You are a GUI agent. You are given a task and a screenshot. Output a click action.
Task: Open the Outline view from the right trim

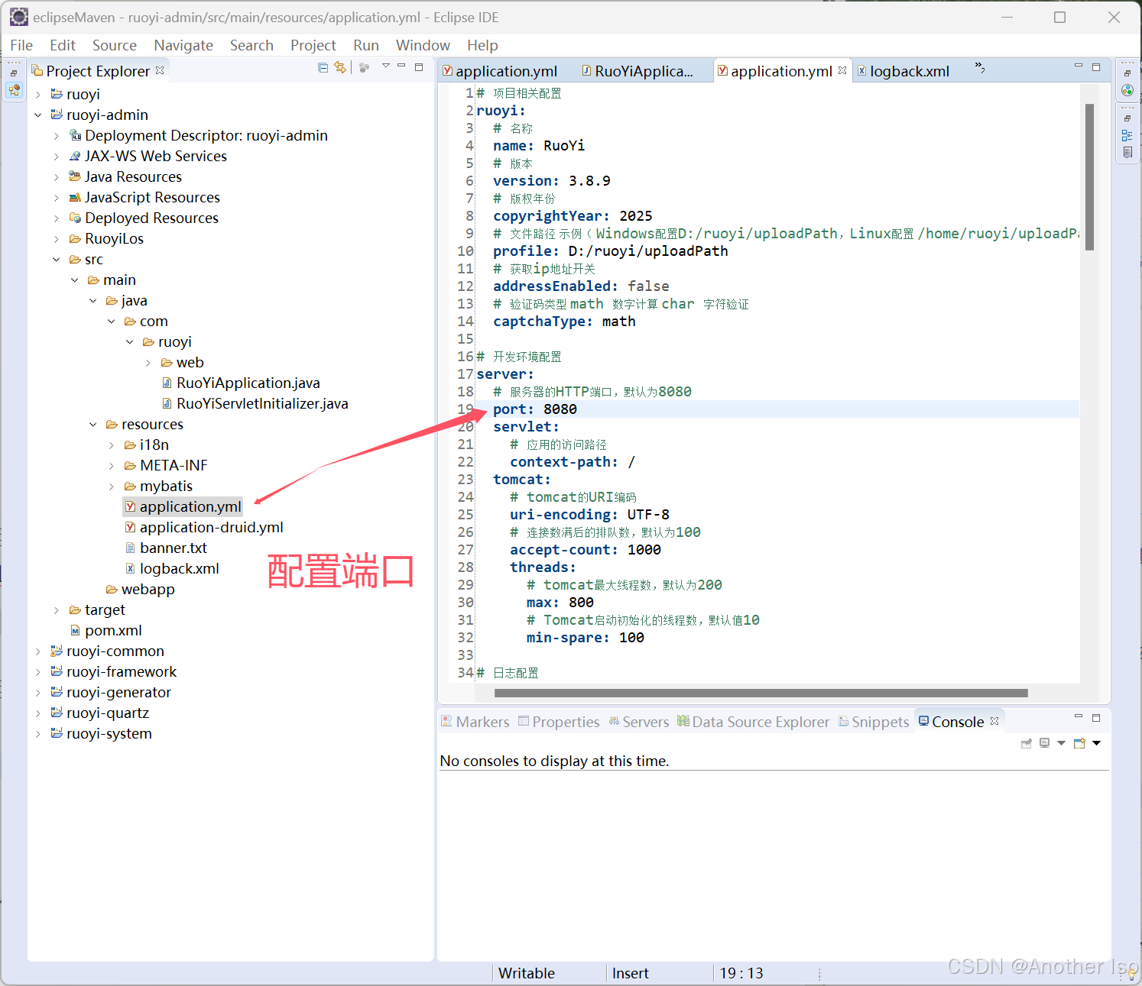(1127, 135)
